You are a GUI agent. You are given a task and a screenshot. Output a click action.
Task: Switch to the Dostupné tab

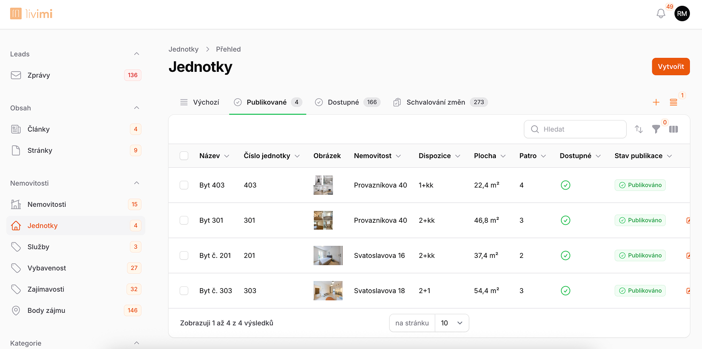pos(347,102)
